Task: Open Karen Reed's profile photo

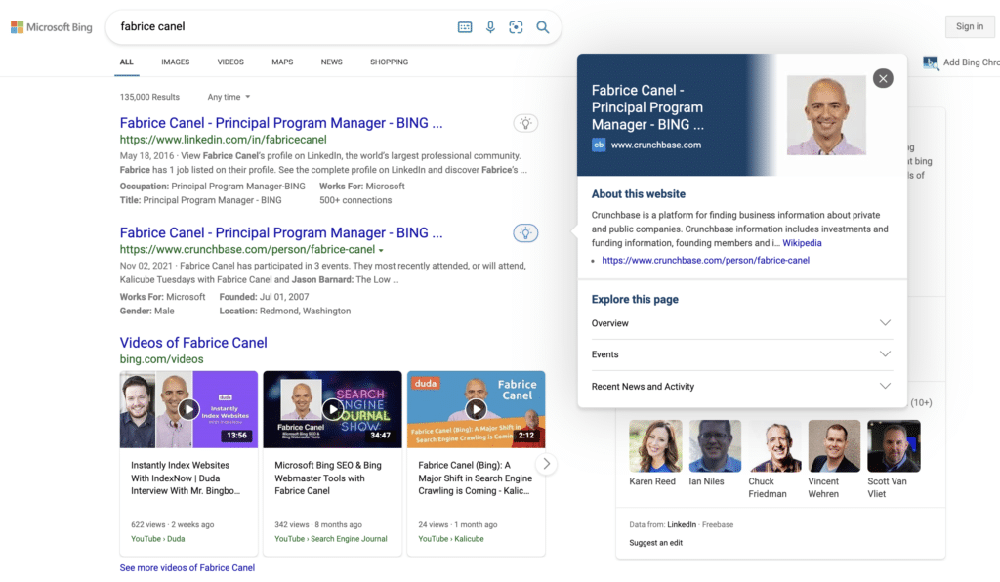Action: [x=655, y=445]
